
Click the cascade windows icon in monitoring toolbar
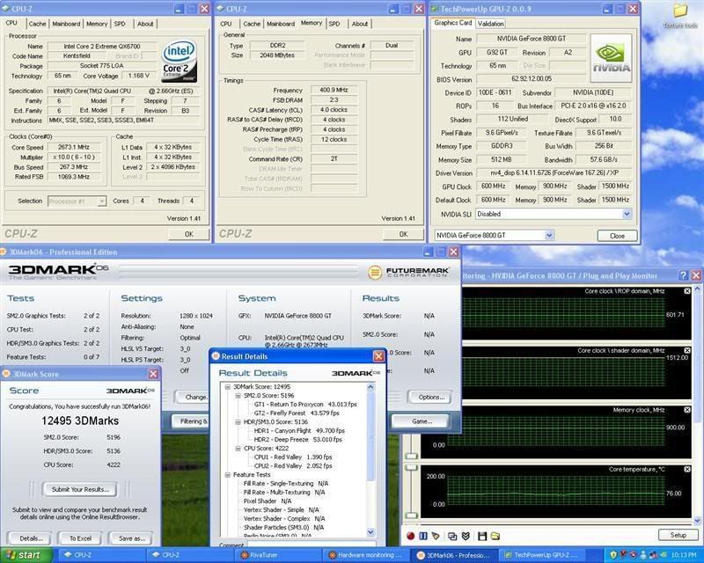453,536
